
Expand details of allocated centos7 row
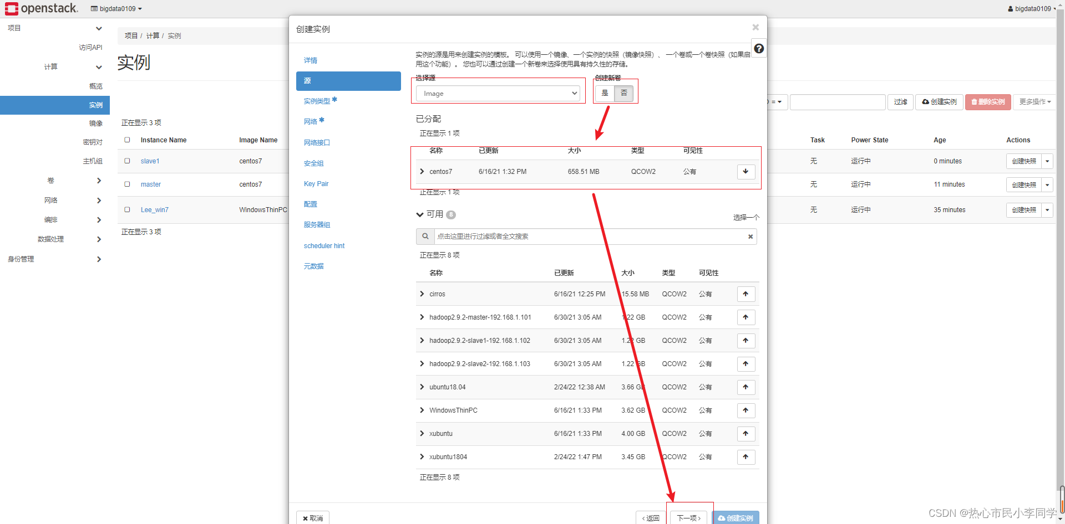[x=422, y=172]
